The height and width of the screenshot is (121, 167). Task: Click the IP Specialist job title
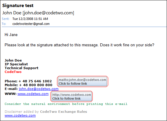click(x=16, y=64)
